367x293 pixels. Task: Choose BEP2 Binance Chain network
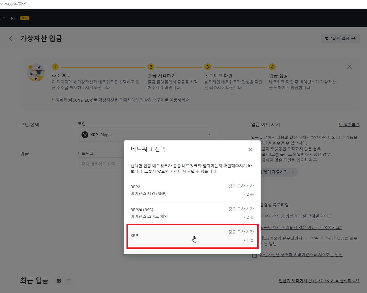pos(192,190)
